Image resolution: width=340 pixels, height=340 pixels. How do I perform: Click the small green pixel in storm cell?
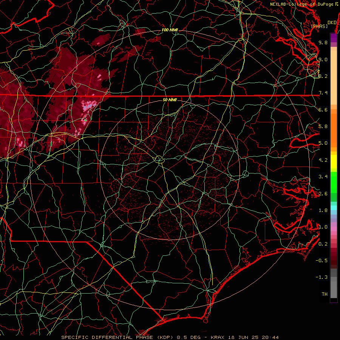(x=85, y=120)
